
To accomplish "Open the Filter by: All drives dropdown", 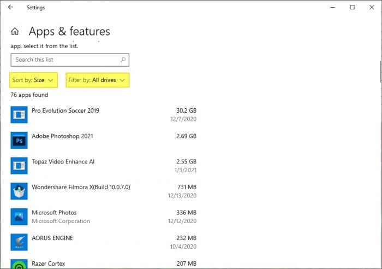I will (x=98, y=80).
